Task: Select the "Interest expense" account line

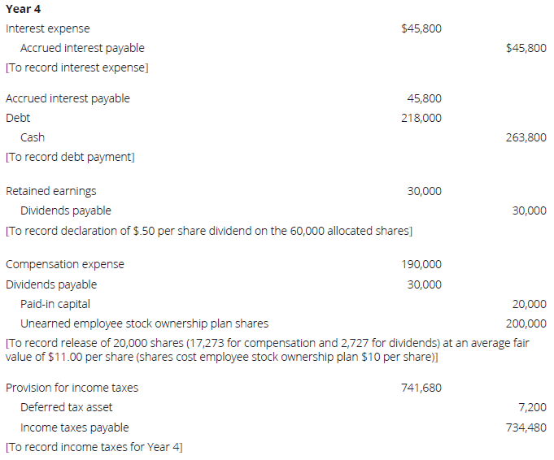Action: (48, 28)
